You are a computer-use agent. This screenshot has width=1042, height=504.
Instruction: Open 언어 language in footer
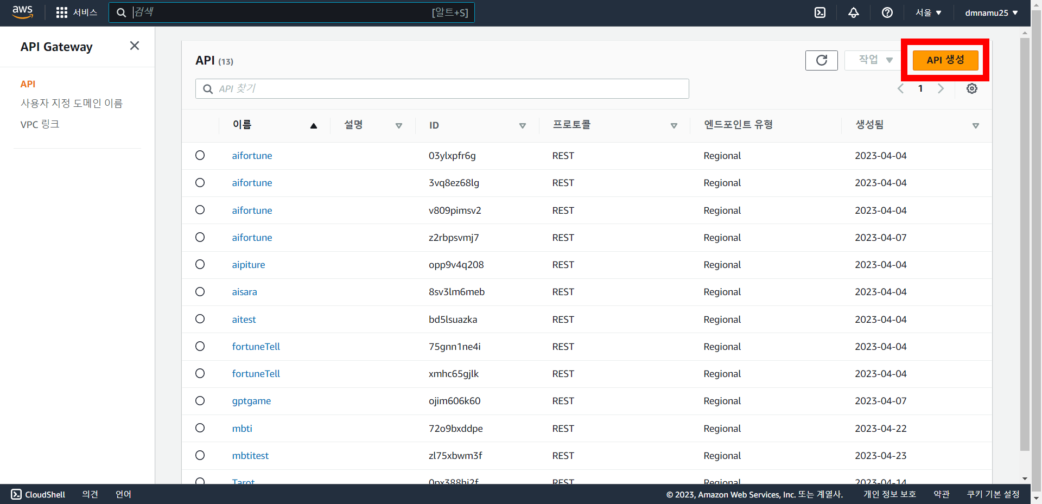point(123,494)
